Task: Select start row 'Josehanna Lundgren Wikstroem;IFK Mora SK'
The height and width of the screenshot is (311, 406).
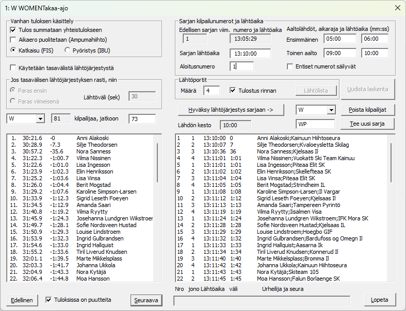Action: click(282, 218)
